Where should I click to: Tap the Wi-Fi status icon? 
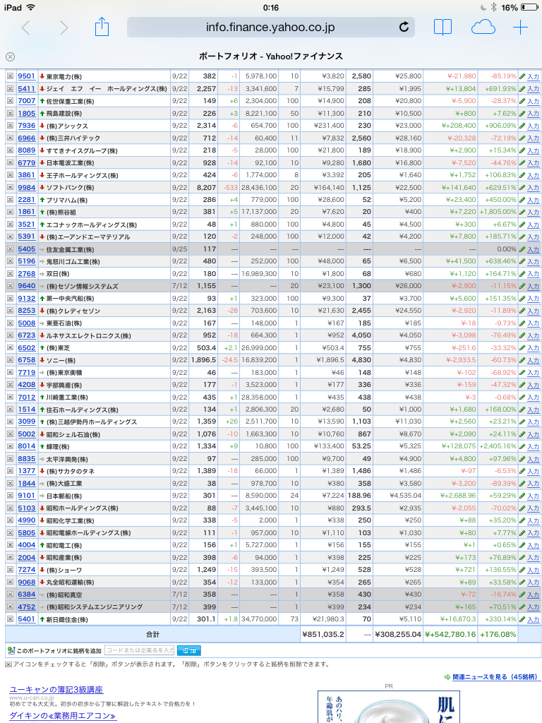31,7
